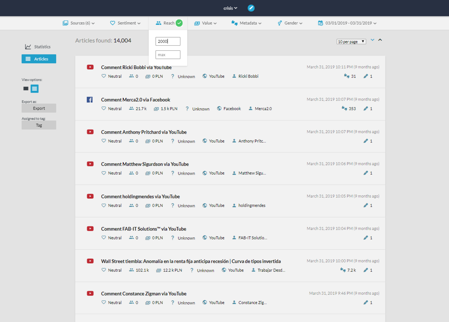Click the Tag button in the sidebar
Viewport: 449px width, 322px height.
pyautogui.click(x=39, y=125)
